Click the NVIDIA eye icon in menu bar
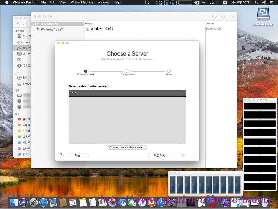 pyautogui.click(x=197, y=2)
